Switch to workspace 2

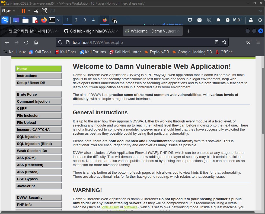coord(76,20)
